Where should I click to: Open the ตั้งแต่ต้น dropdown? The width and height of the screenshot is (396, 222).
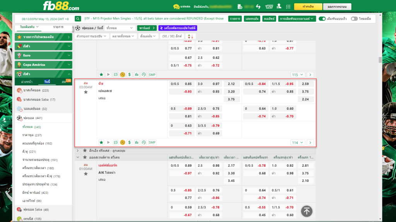tap(148, 36)
